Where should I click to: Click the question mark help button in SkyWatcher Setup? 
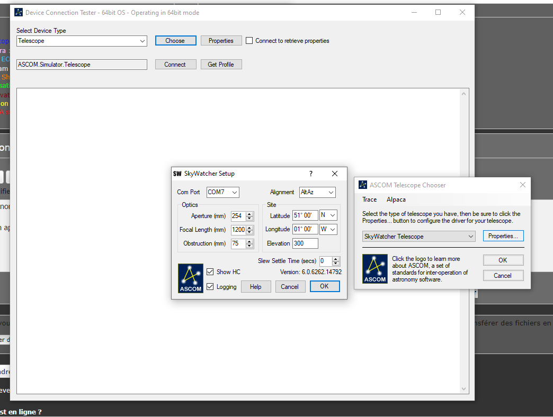(x=311, y=174)
